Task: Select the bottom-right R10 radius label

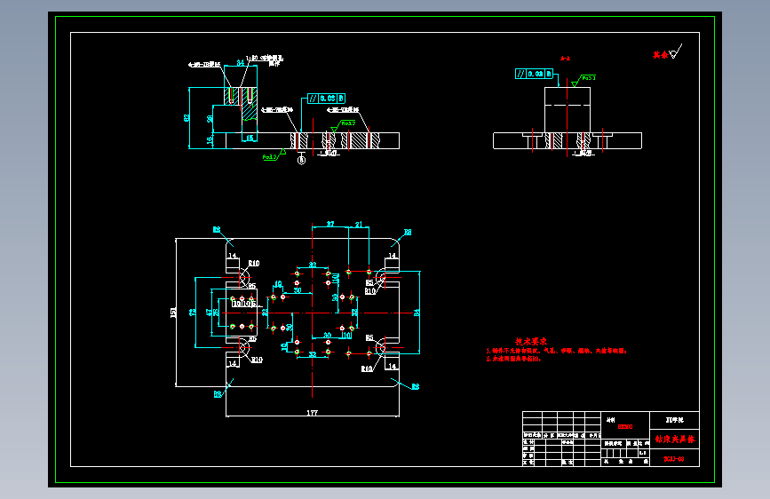Action: [x=367, y=368]
